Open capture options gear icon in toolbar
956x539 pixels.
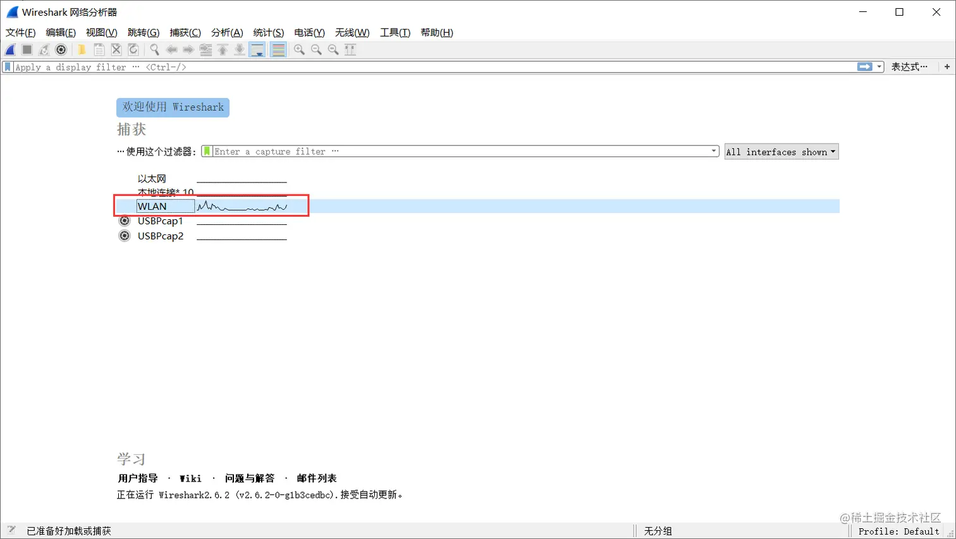tap(61, 50)
